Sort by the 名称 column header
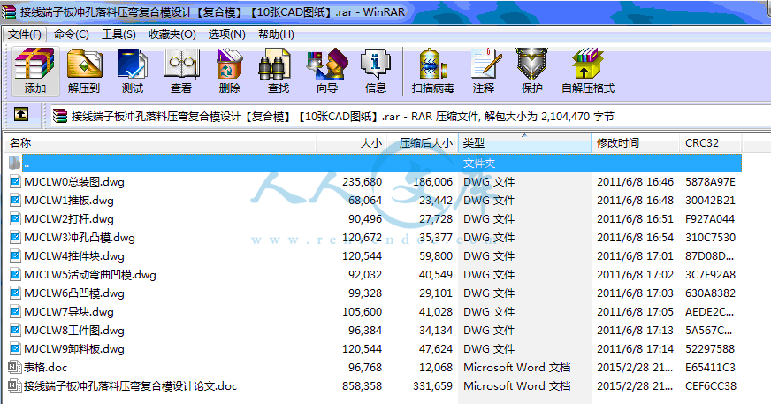Screen dimensions: 771x404 pyautogui.click(x=160, y=143)
